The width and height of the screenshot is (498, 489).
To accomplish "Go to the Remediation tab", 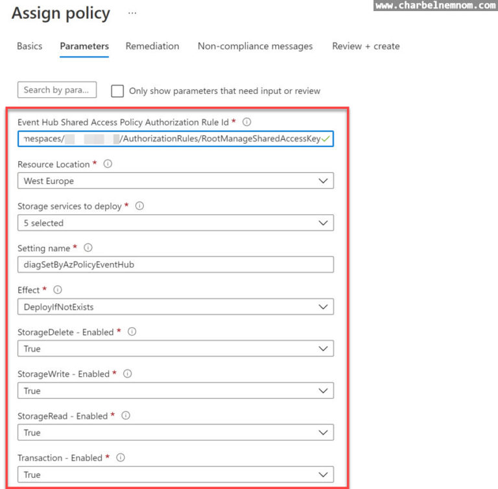I will pos(152,47).
